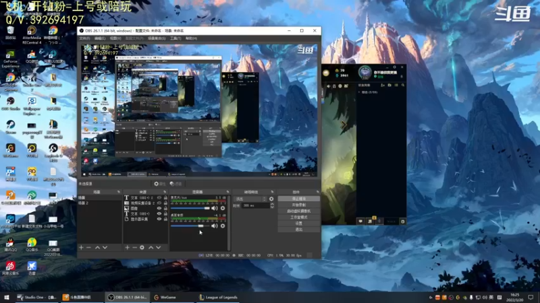Click the start virtual camera button
540x303 pixels.
(298, 211)
